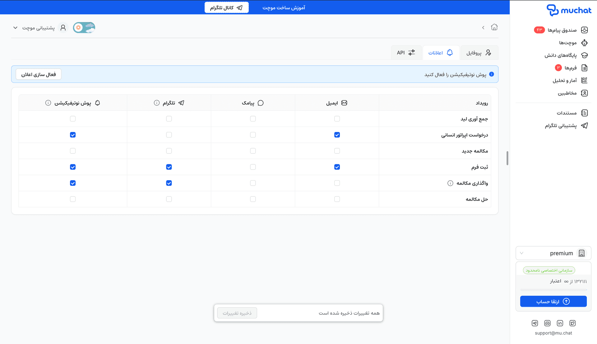This screenshot has width=597, height=344.
Task: Click the breadcrumb back chevron
Action: (x=483, y=28)
